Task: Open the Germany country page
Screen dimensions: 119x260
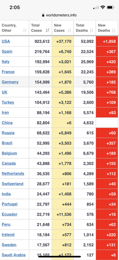Action: [10, 82]
